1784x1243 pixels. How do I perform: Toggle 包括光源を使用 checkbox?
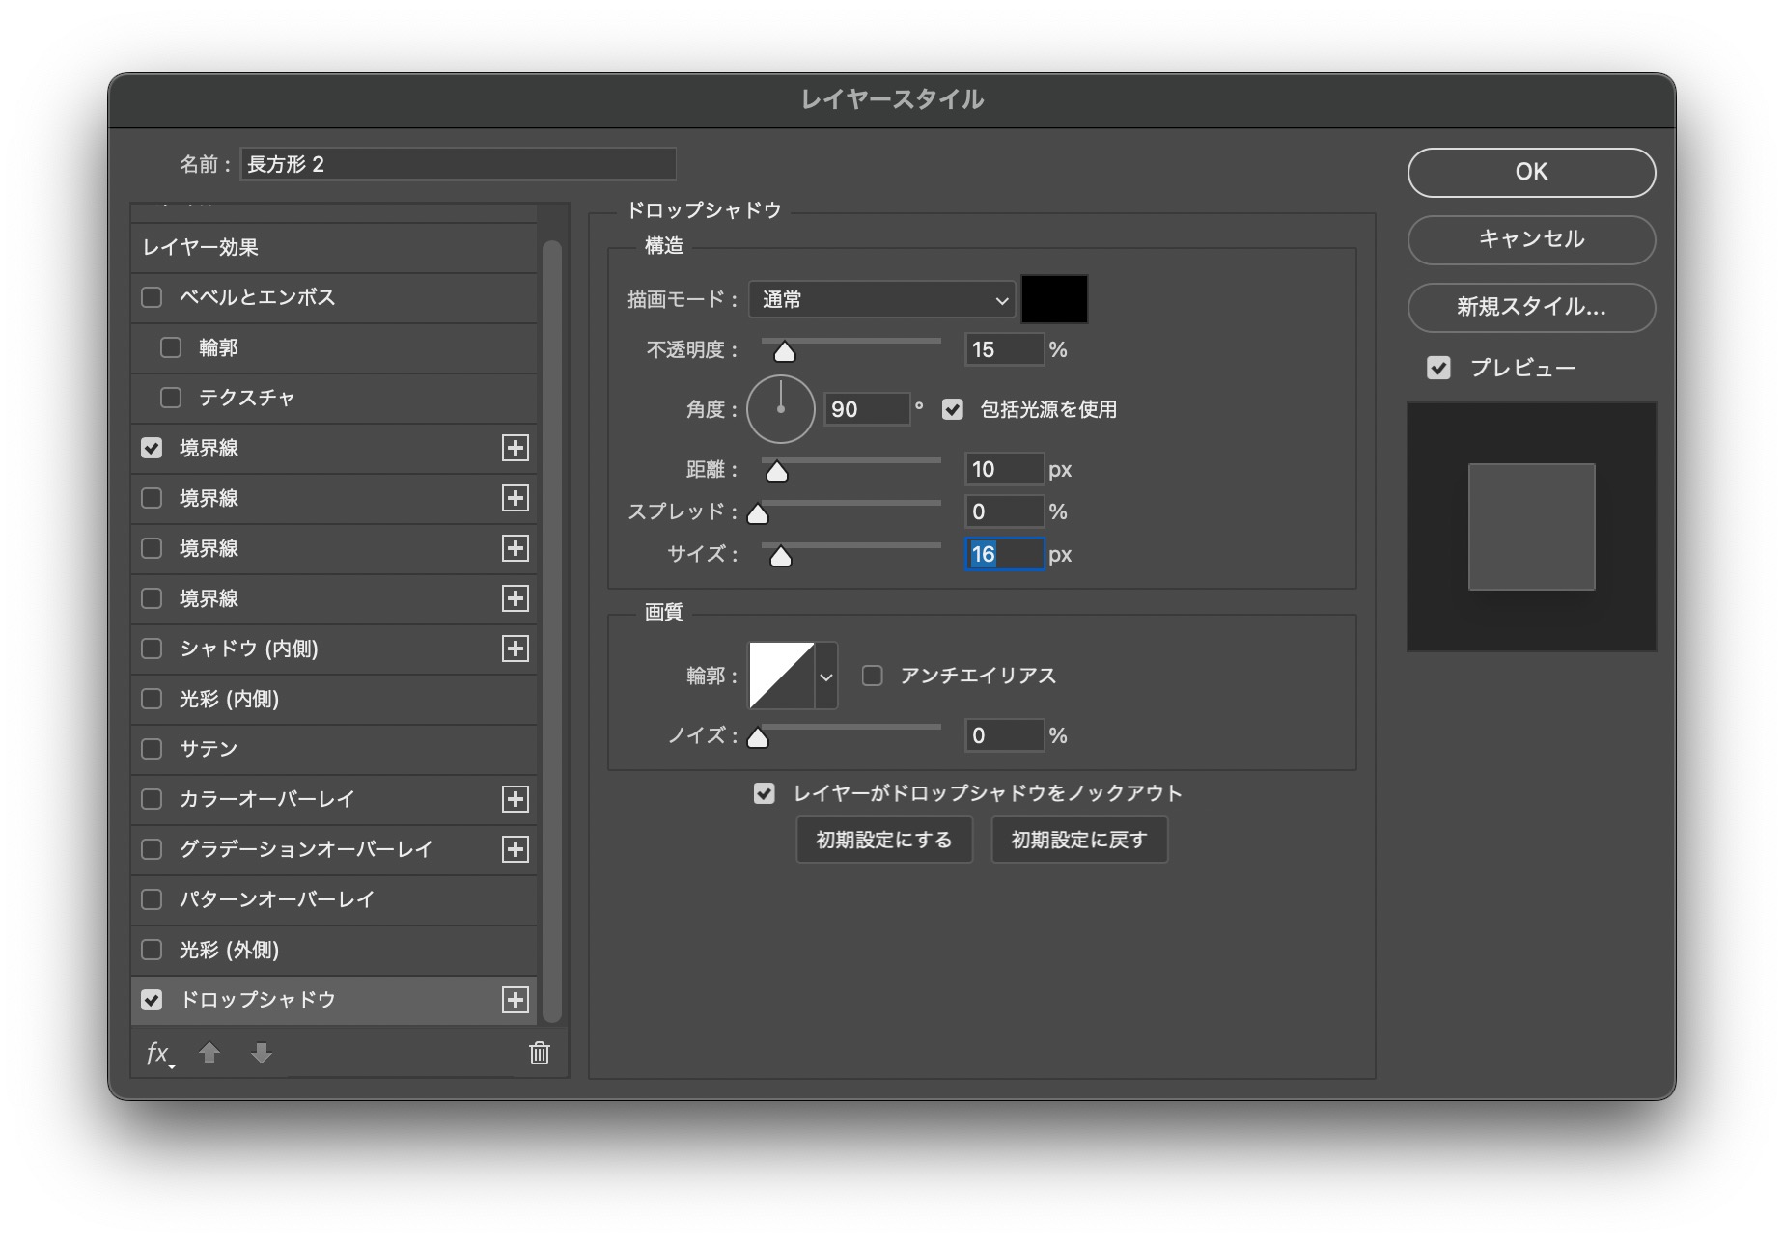click(x=953, y=409)
